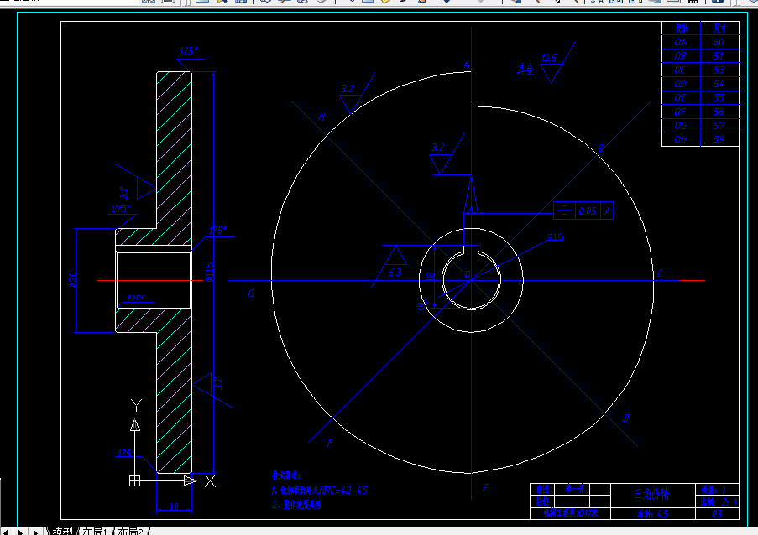Select the OH cell in dimension table
This screenshot has height=535, width=758.
pos(680,139)
